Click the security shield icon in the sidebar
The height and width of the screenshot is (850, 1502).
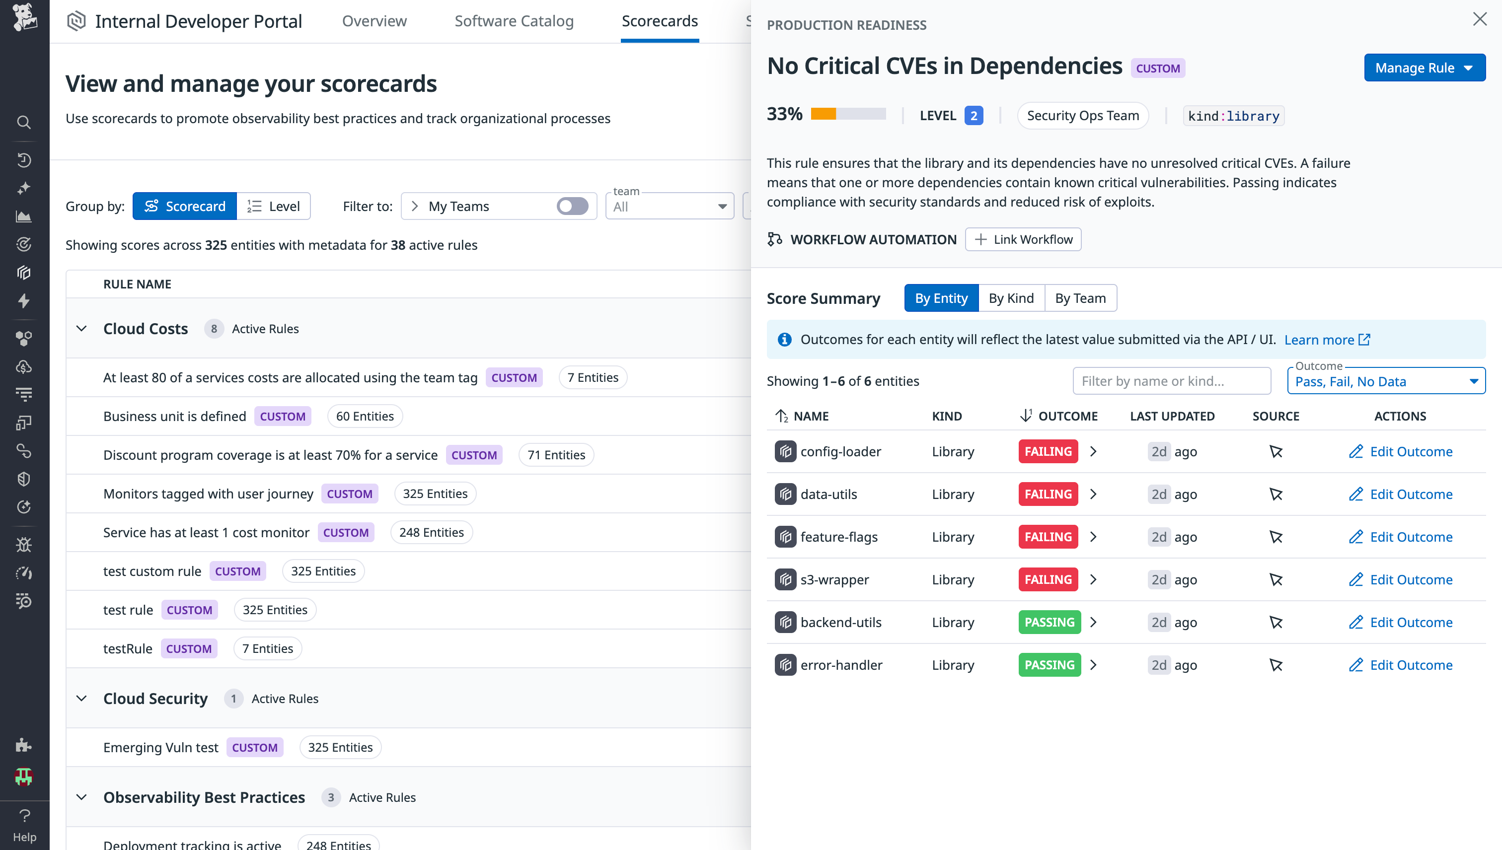point(24,479)
